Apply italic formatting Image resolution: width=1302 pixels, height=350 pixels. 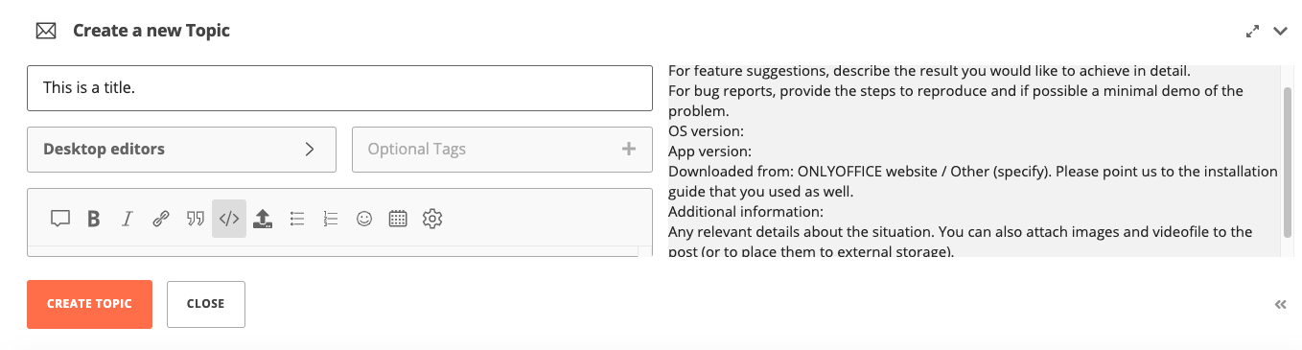click(127, 219)
